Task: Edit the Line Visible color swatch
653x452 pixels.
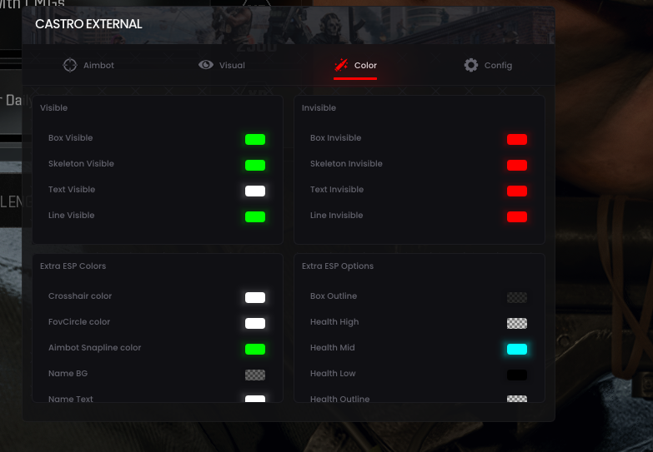Action: (255, 216)
